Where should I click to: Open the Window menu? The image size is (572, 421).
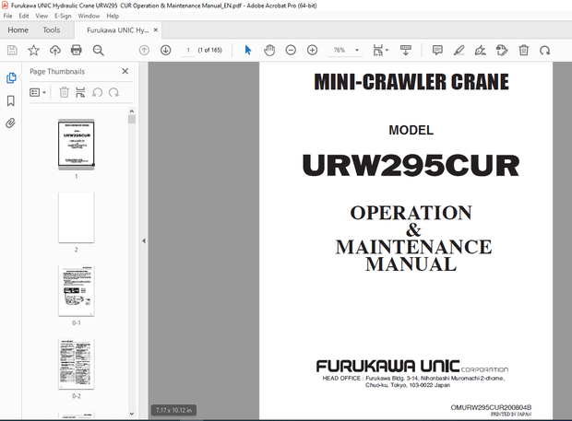[89, 16]
